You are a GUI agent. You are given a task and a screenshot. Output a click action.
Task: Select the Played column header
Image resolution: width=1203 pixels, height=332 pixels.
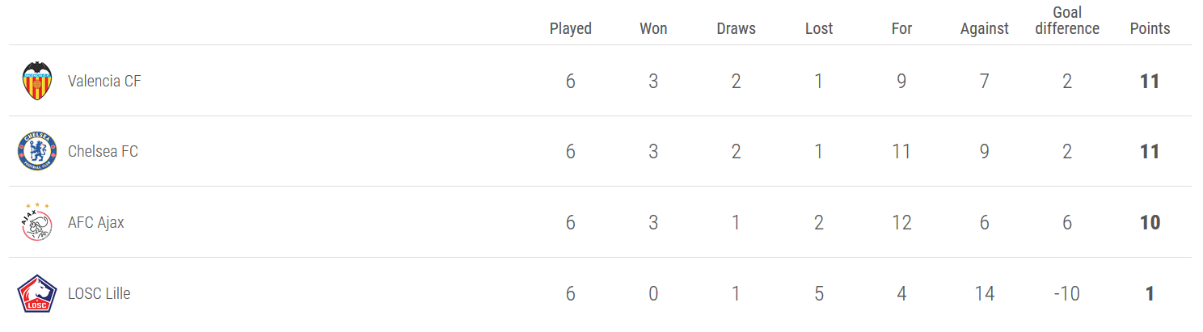point(571,28)
